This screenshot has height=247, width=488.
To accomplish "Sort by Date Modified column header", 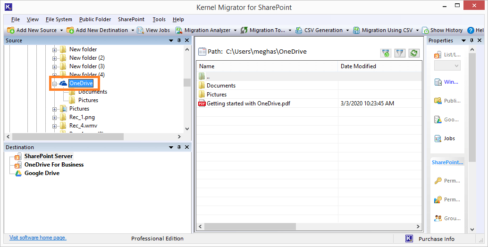I will 380,66.
